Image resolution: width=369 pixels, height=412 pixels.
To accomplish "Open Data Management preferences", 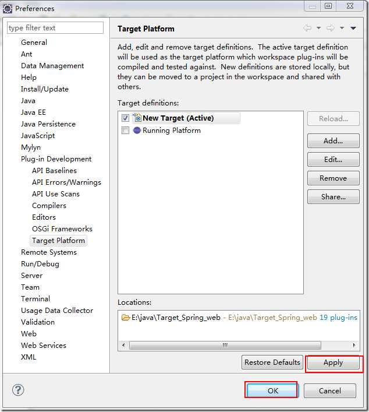I will 52,66.
